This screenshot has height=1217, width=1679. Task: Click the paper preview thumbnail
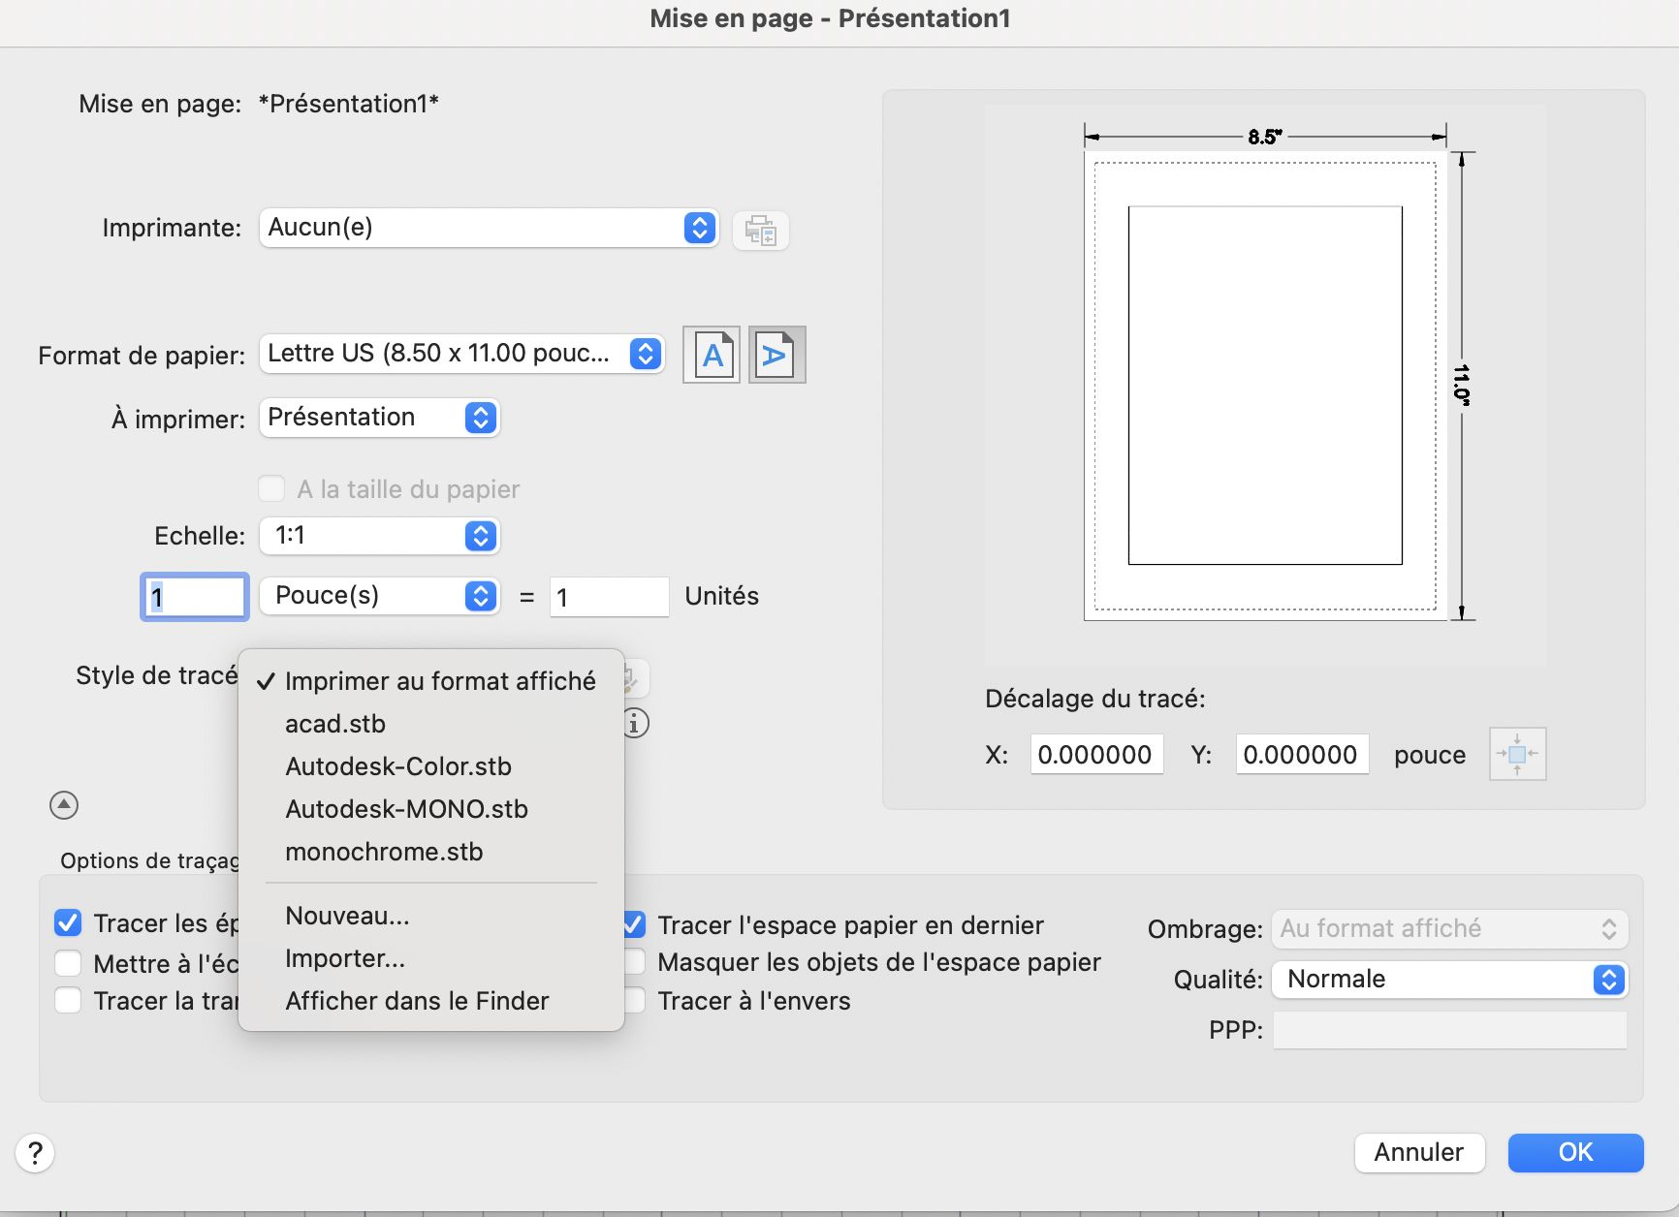point(1265,386)
